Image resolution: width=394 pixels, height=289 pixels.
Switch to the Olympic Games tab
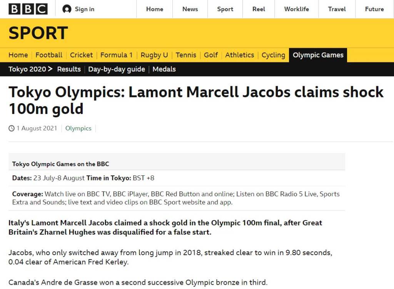click(x=318, y=55)
